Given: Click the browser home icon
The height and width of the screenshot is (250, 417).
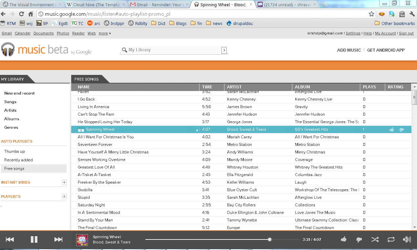Looking at the screenshot, I should coord(31,14).
